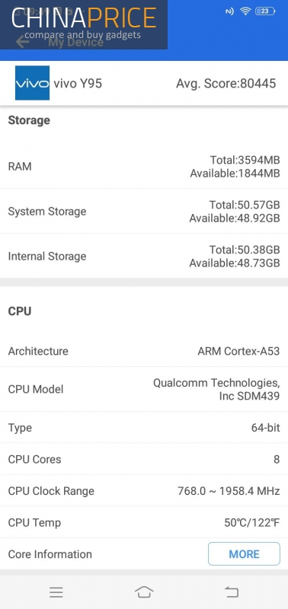Tap the Wi-Fi status icon

coord(245,11)
